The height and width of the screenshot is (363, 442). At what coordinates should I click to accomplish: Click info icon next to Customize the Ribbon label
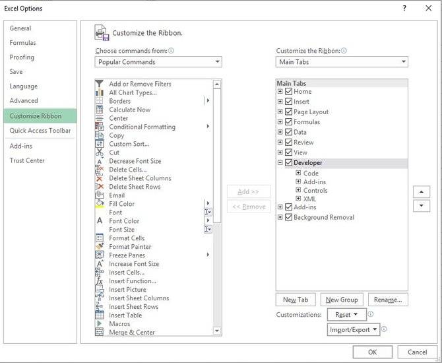344,51
